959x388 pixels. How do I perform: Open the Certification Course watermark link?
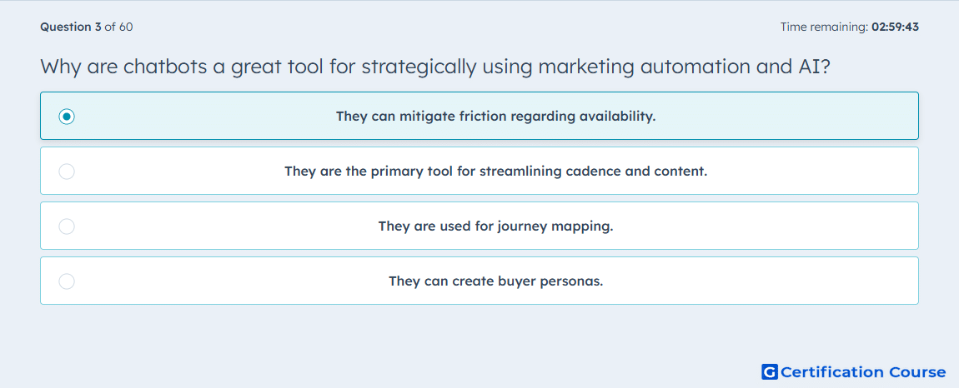pos(854,372)
